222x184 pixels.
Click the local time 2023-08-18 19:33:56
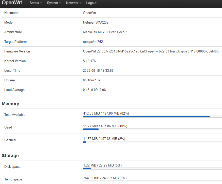tap(98, 70)
